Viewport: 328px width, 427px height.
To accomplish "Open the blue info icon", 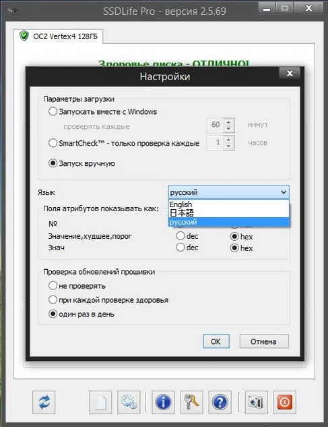I will coord(163,402).
